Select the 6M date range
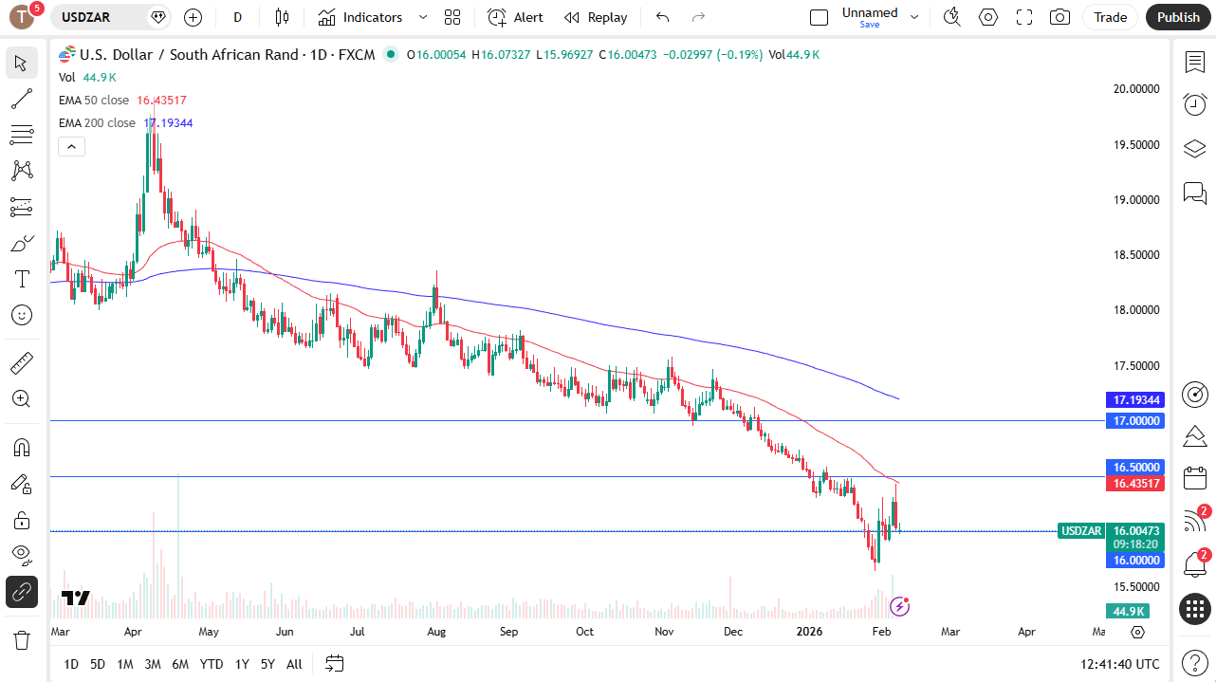Viewport: 1216px width, 682px height. (x=180, y=664)
